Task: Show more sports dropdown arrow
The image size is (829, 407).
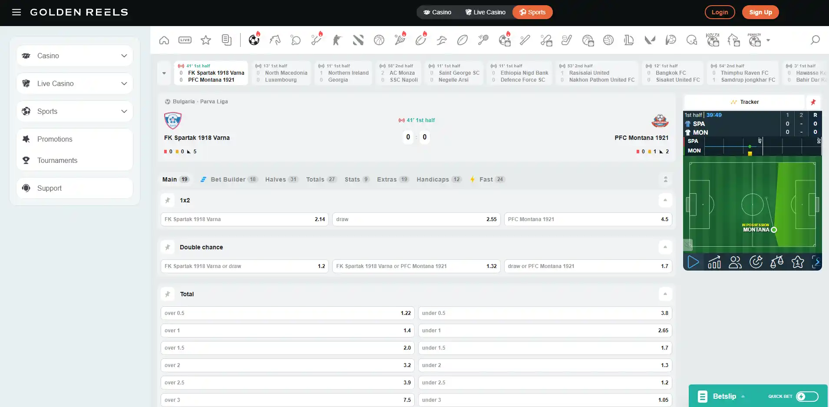Action: coord(768,40)
